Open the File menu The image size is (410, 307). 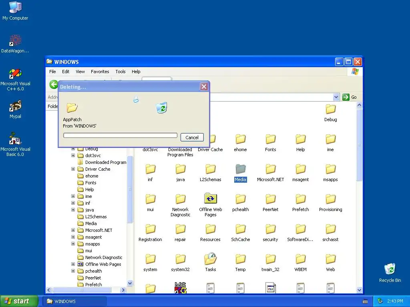[52, 72]
